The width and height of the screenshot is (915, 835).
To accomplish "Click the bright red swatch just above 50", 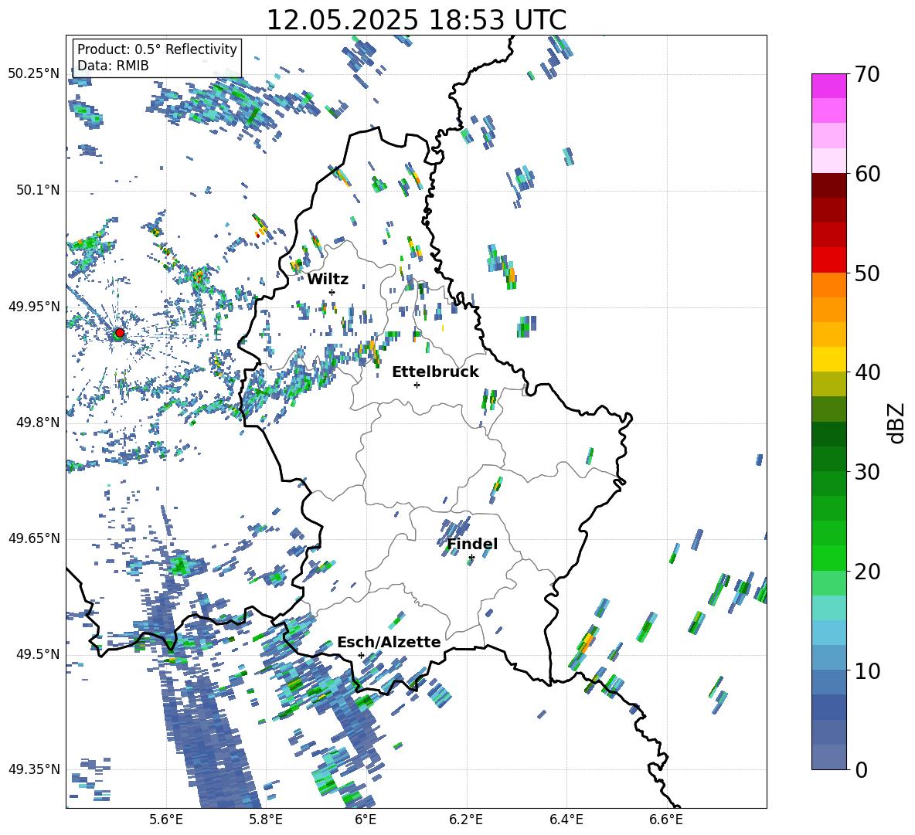I will [x=828, y=260].
